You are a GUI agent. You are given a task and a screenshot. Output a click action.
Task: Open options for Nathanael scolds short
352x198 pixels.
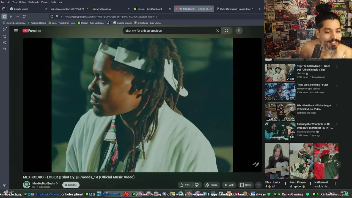tap(335, 183)
